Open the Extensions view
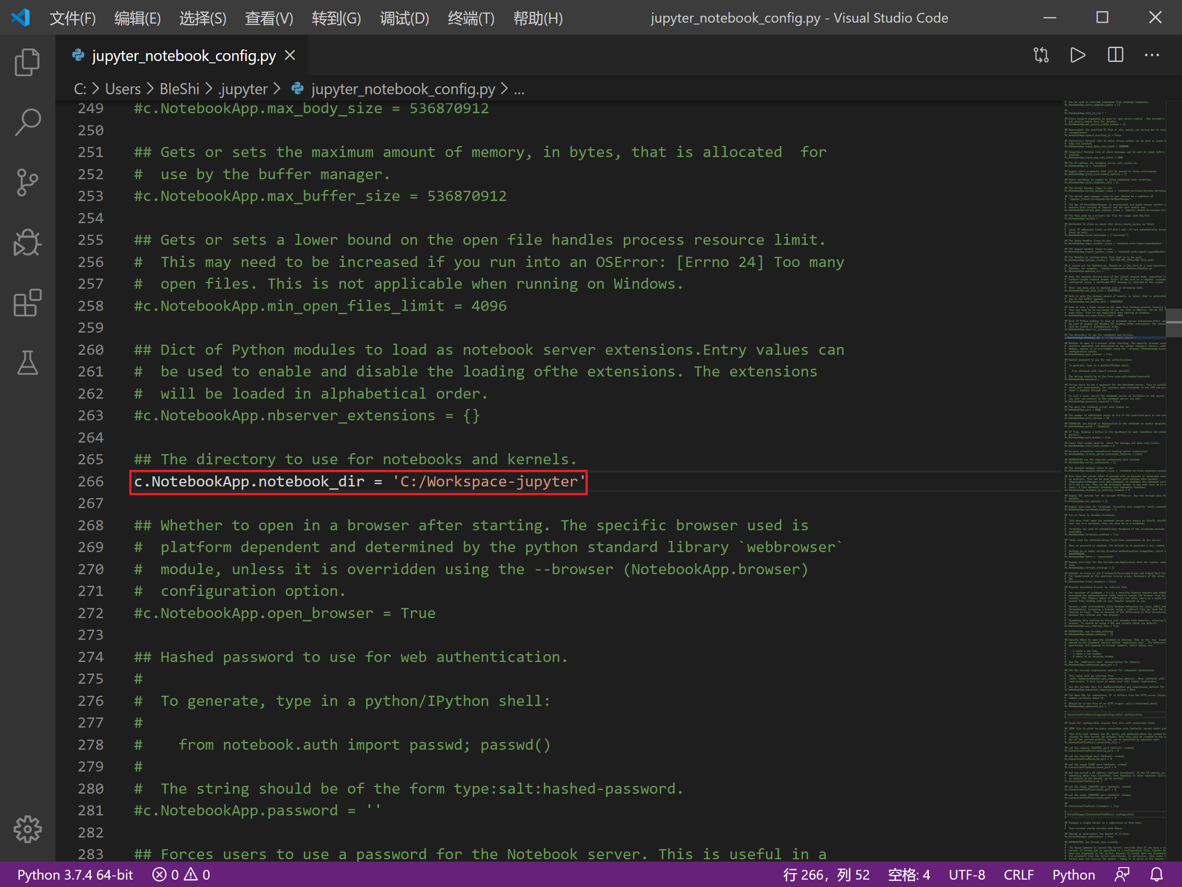This screenshot has height=887, width=1182. [x=27, y=303]
